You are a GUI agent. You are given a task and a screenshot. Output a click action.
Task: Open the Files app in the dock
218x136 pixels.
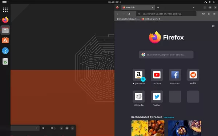[x=5, y=30]
